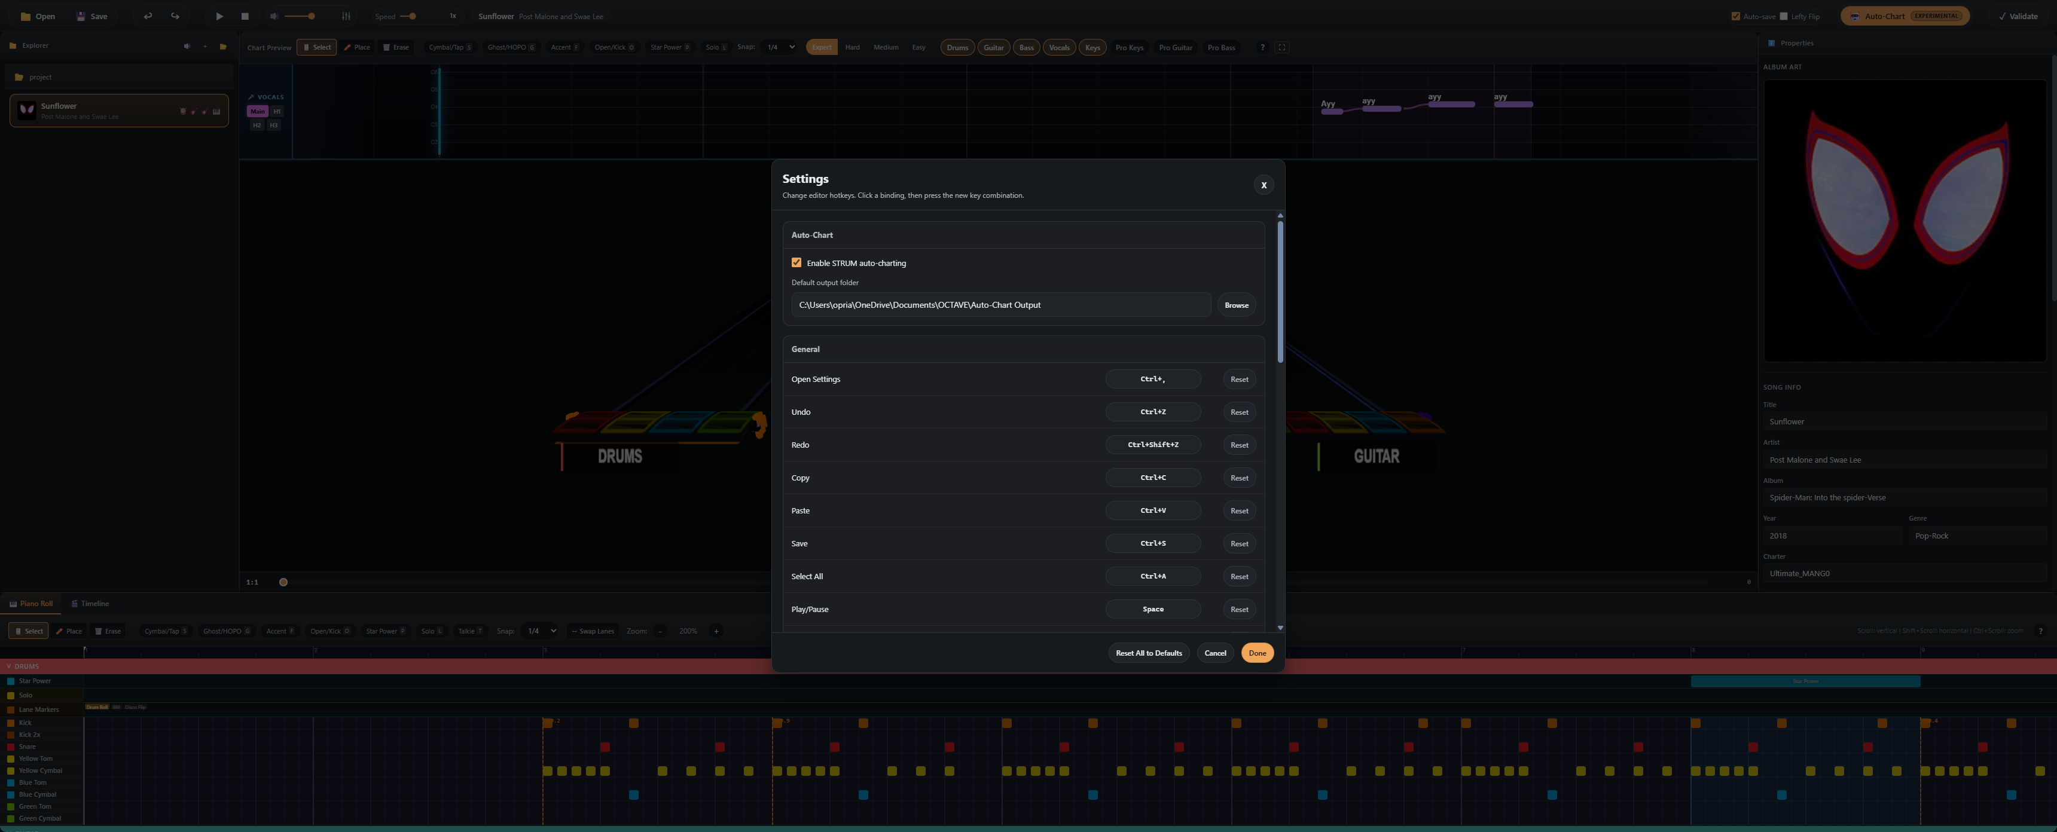This screenshot has width=2057, height=832.
Task: Click the Validate button
Action: (2019, 16)
